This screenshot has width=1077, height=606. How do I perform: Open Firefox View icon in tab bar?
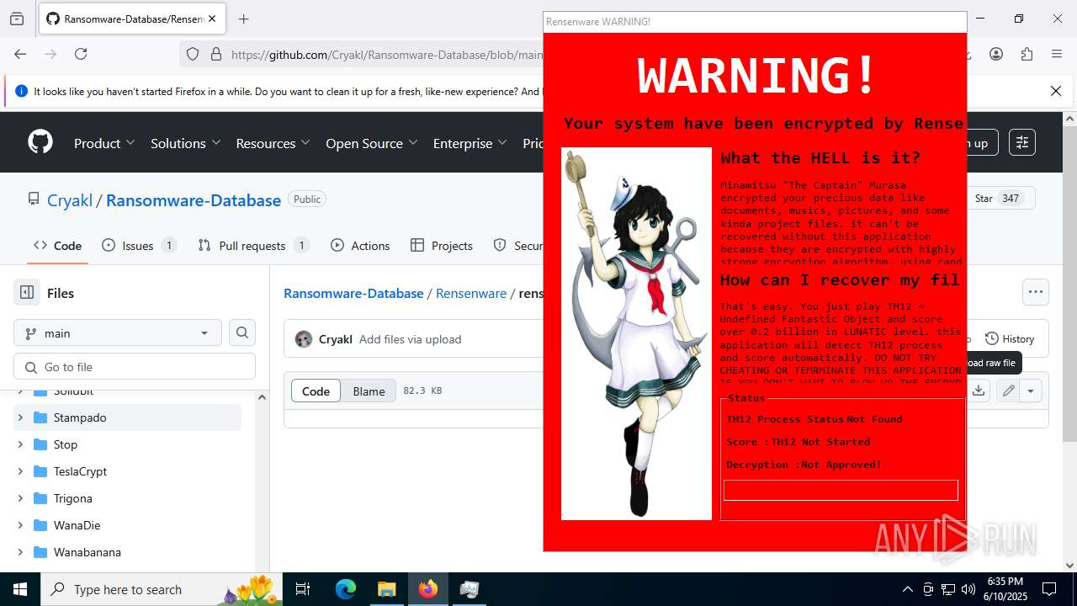pos(17,19)
